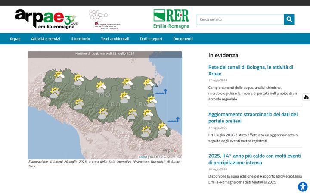Open the accessibility widget icon
The width and height of the screenshot is (310, 194).
pos(303,187)
